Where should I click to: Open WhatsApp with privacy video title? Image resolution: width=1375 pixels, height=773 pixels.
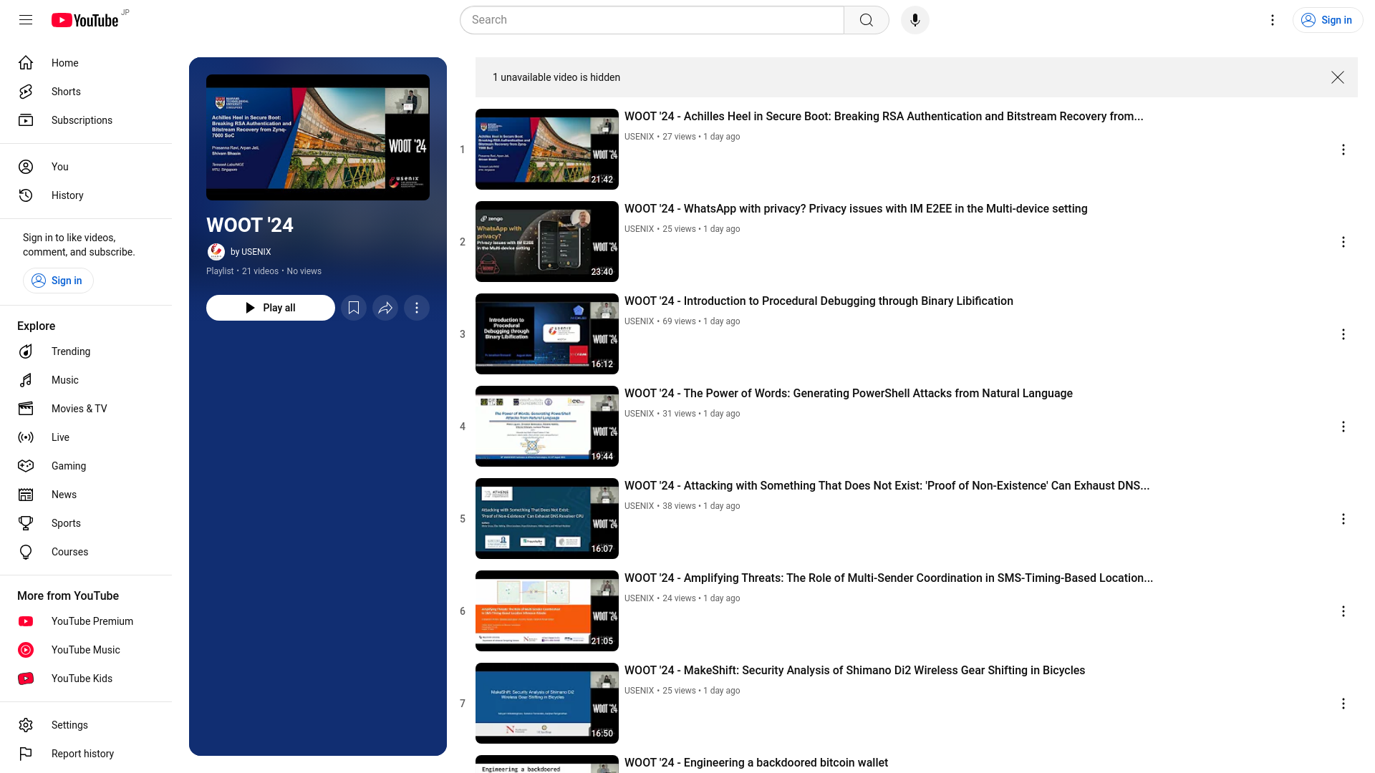click(856, 209)
